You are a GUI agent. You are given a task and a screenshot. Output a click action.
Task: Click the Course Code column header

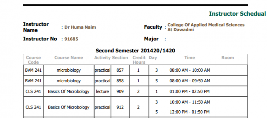point(33,60)
